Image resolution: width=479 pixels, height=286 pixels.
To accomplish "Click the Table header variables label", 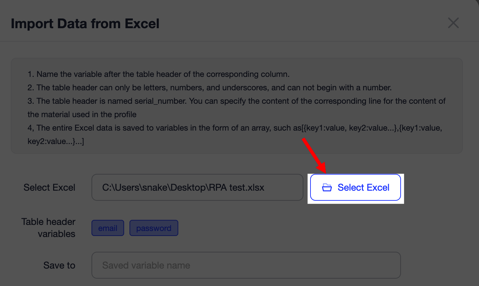I will (x=48, y=228).
